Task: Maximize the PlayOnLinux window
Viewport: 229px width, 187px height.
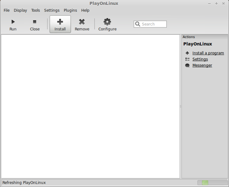Action: click(x=217, y=4)
